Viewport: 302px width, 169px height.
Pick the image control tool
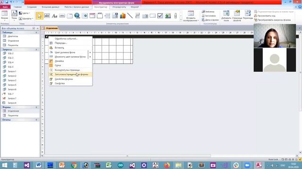pos(168,15)
